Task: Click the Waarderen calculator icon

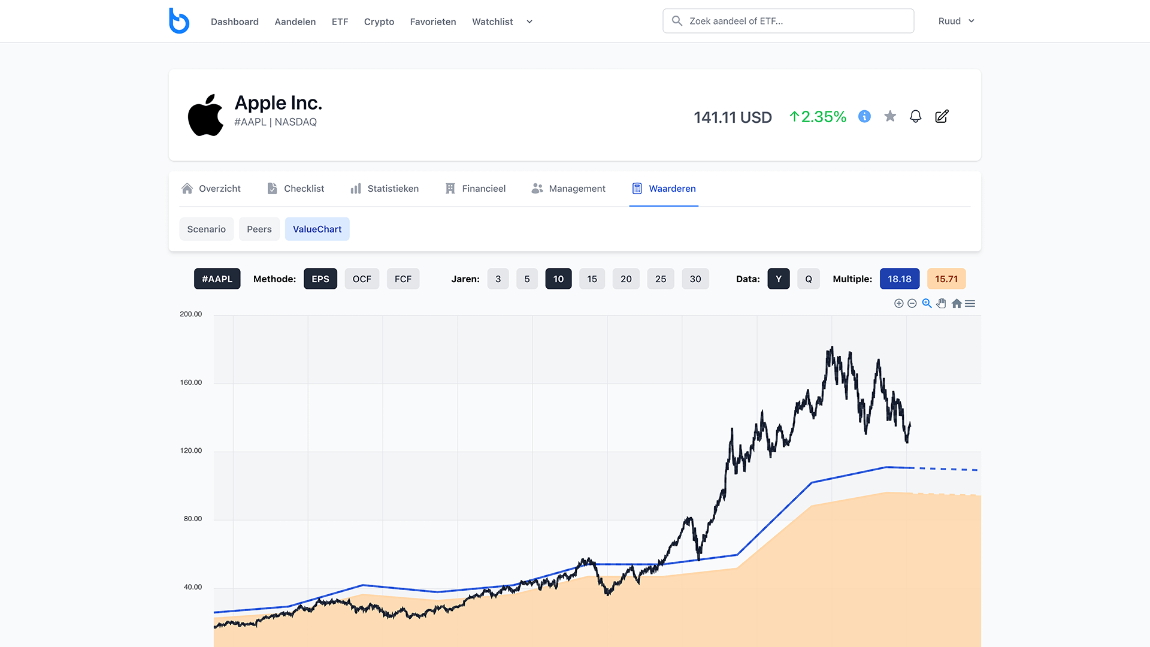Action: click(x=637, y=189)
